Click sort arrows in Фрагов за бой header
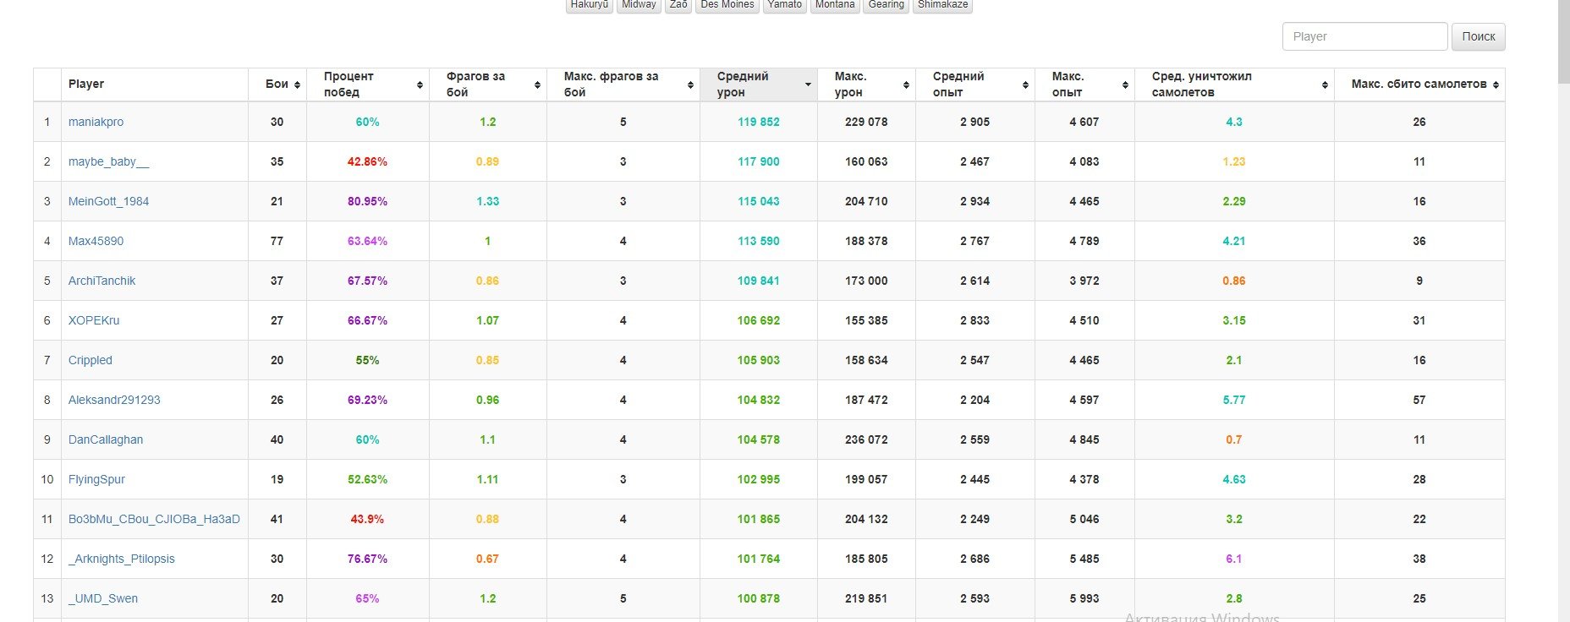The image size is (1570, 622). tap(537, 85)
